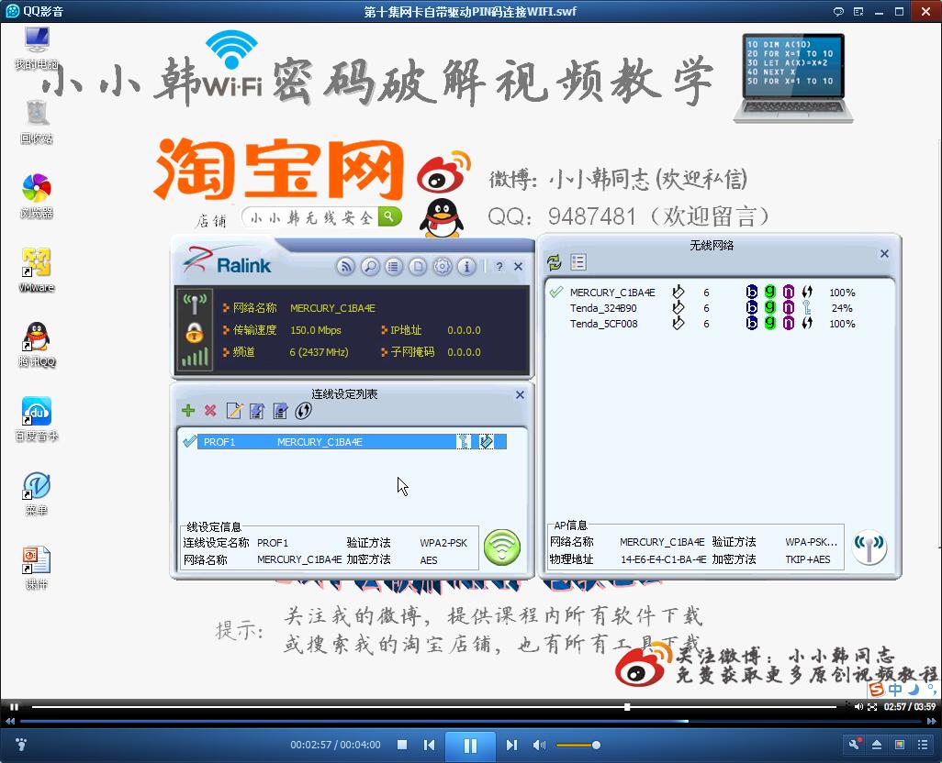Toggle the embedded player's fullscreen icon
The image size is (942, 763).
click(x=872, y=707)
